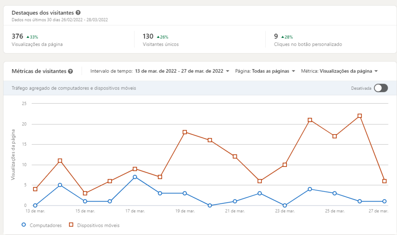Click the Desativada label text
The width and height of the screenshot is (397, 235).
[361, 89]
